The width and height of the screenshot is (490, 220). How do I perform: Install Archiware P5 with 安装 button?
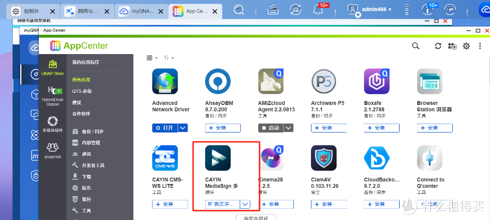329,128
